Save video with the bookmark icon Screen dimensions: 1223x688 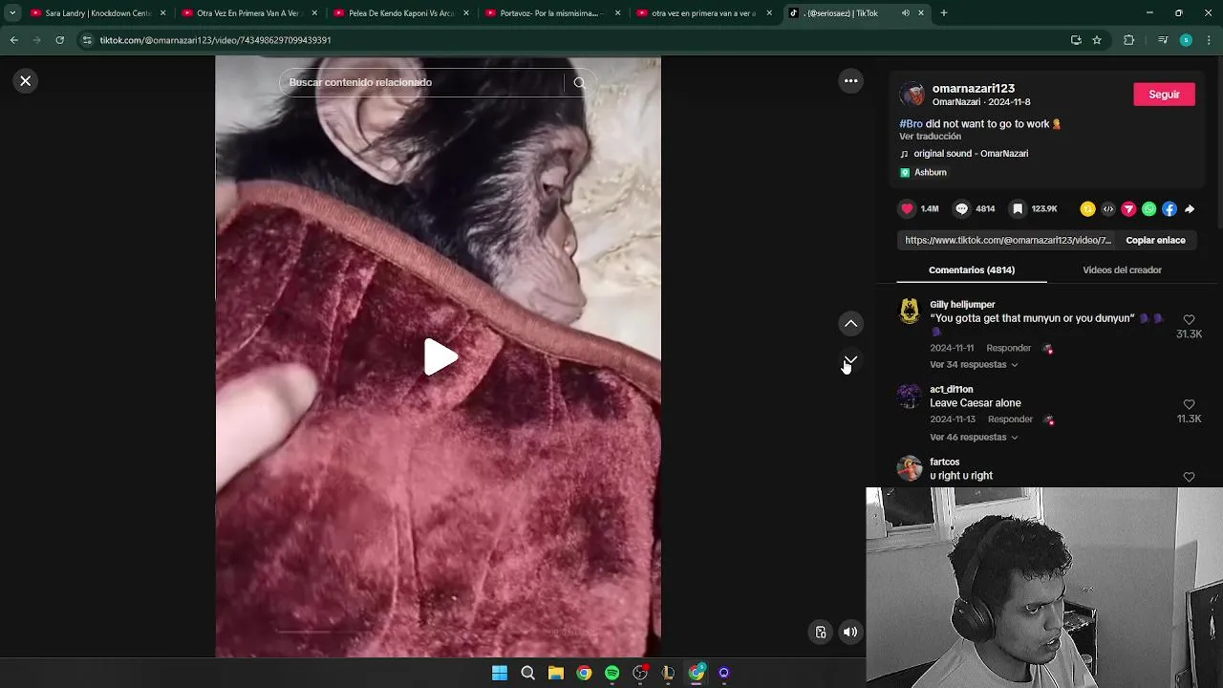1018,208
